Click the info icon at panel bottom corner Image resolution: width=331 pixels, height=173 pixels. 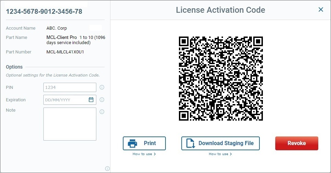107,169
